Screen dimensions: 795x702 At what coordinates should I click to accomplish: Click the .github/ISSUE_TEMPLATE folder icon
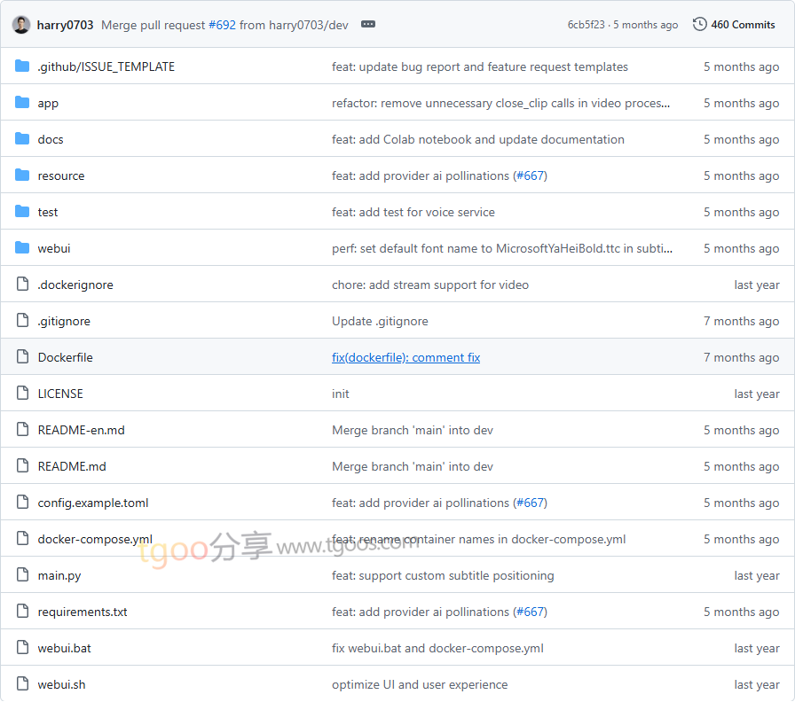tap(22, 66)
